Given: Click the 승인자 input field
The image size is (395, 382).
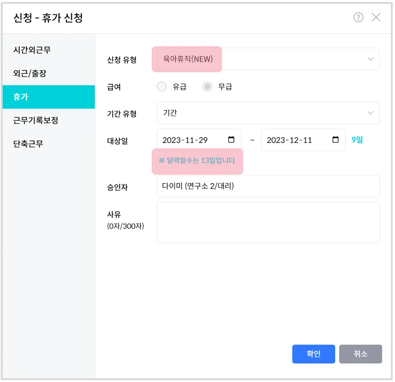Looking at the screenshot, I should click(268, 186).
